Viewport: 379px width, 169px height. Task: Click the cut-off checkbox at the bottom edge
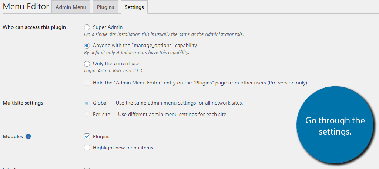click(87, 168)
